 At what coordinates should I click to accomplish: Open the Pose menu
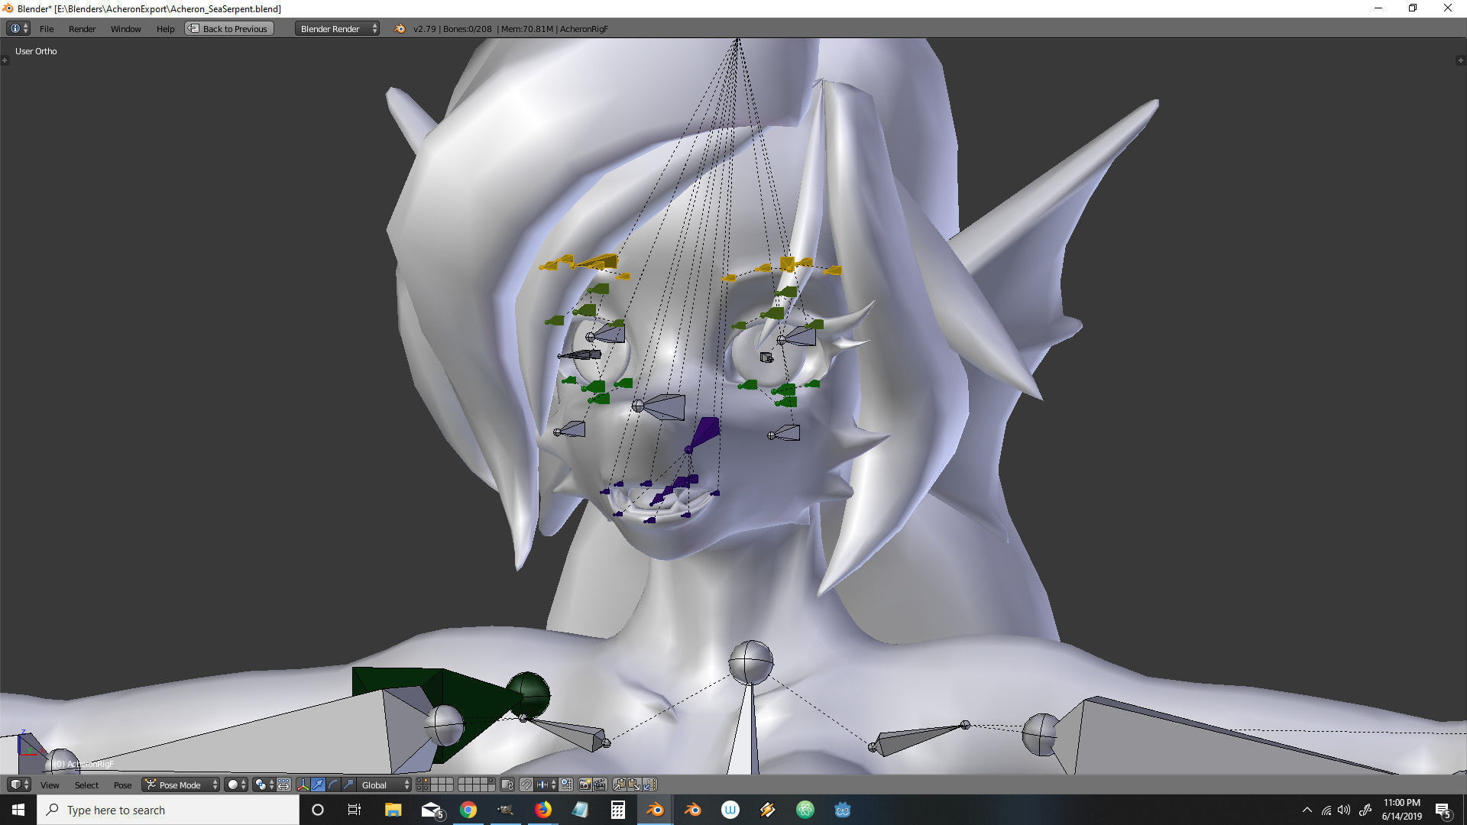click(122, 785)
